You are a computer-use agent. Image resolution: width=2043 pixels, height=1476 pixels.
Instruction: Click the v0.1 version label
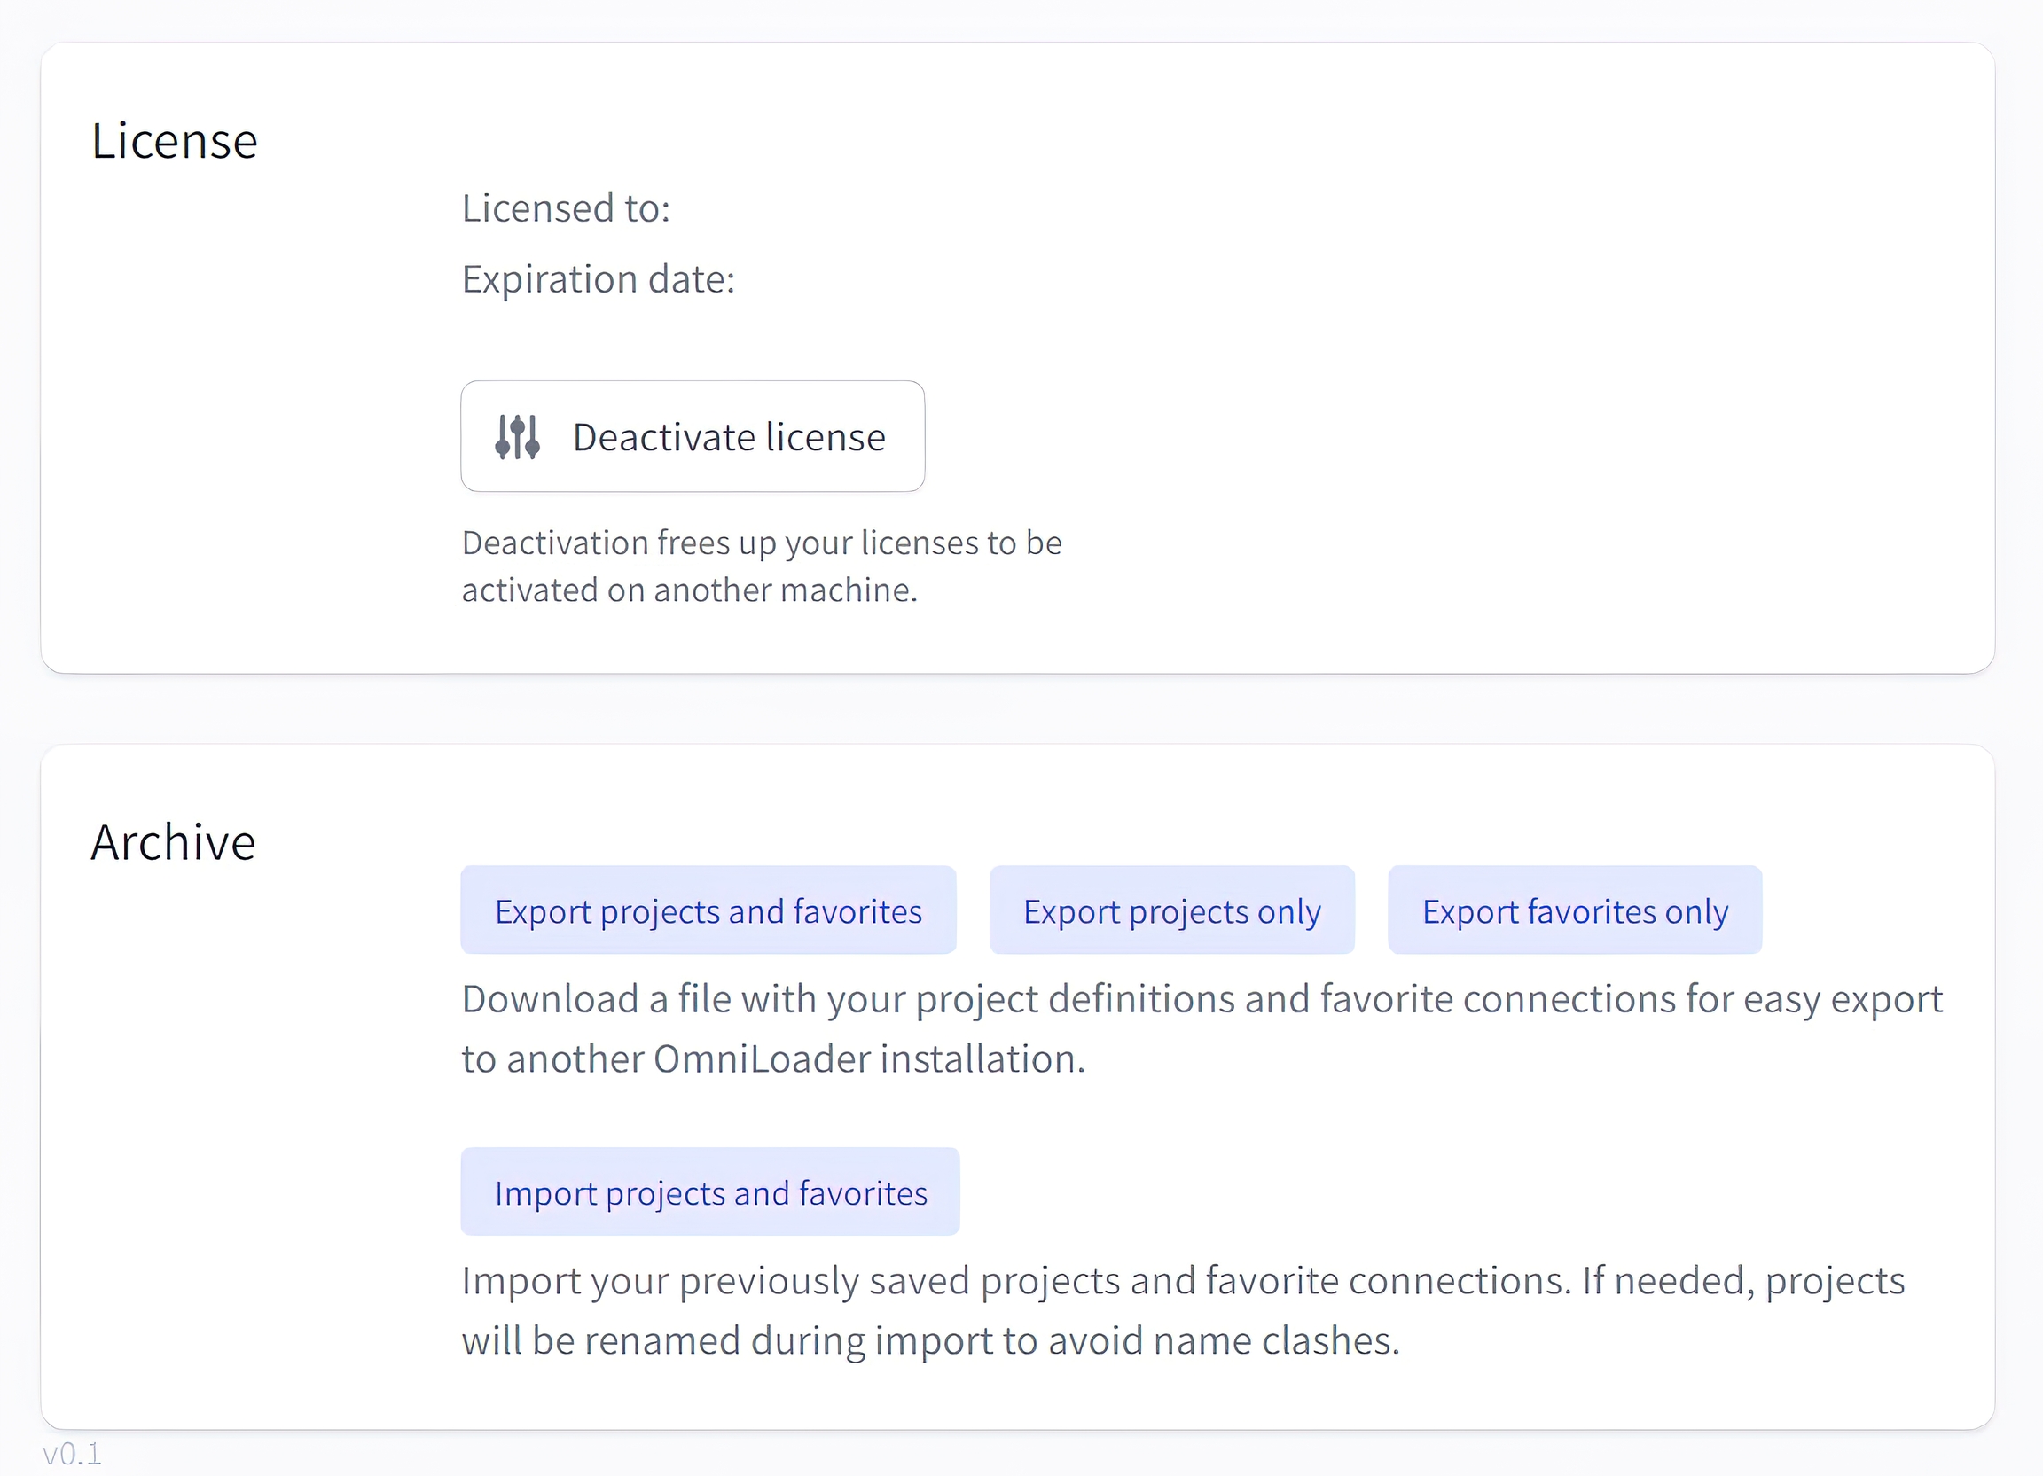[x=72, y=1454]
